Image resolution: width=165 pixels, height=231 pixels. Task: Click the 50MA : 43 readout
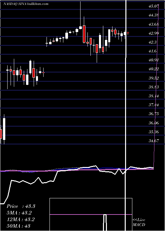point(18,226)
